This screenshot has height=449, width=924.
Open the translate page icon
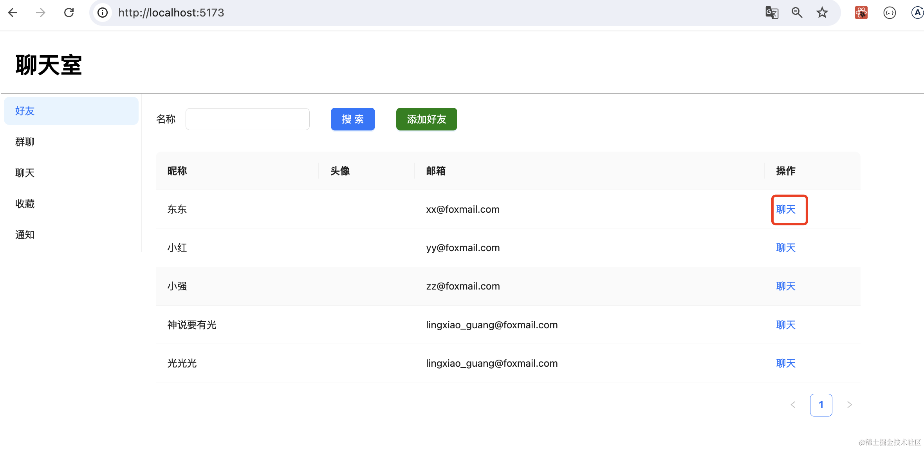click(772, 13)
